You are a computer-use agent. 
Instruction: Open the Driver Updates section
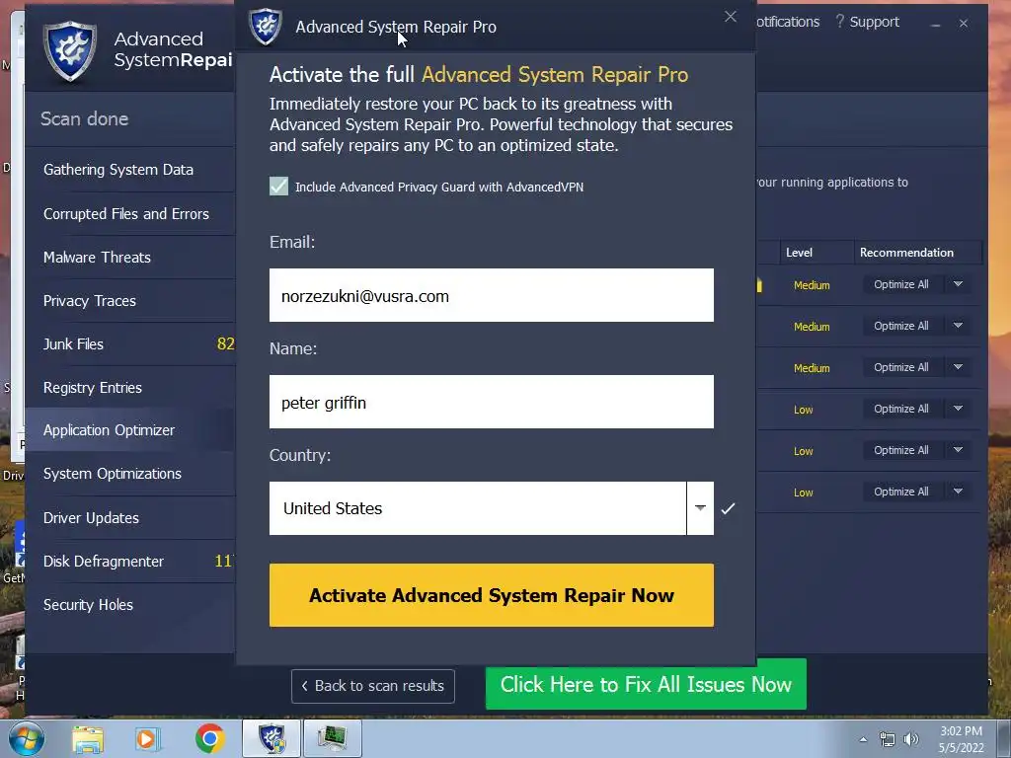point(130,517)
